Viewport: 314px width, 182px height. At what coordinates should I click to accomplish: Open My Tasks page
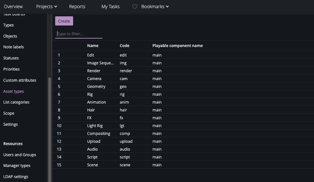coord(110,7)
